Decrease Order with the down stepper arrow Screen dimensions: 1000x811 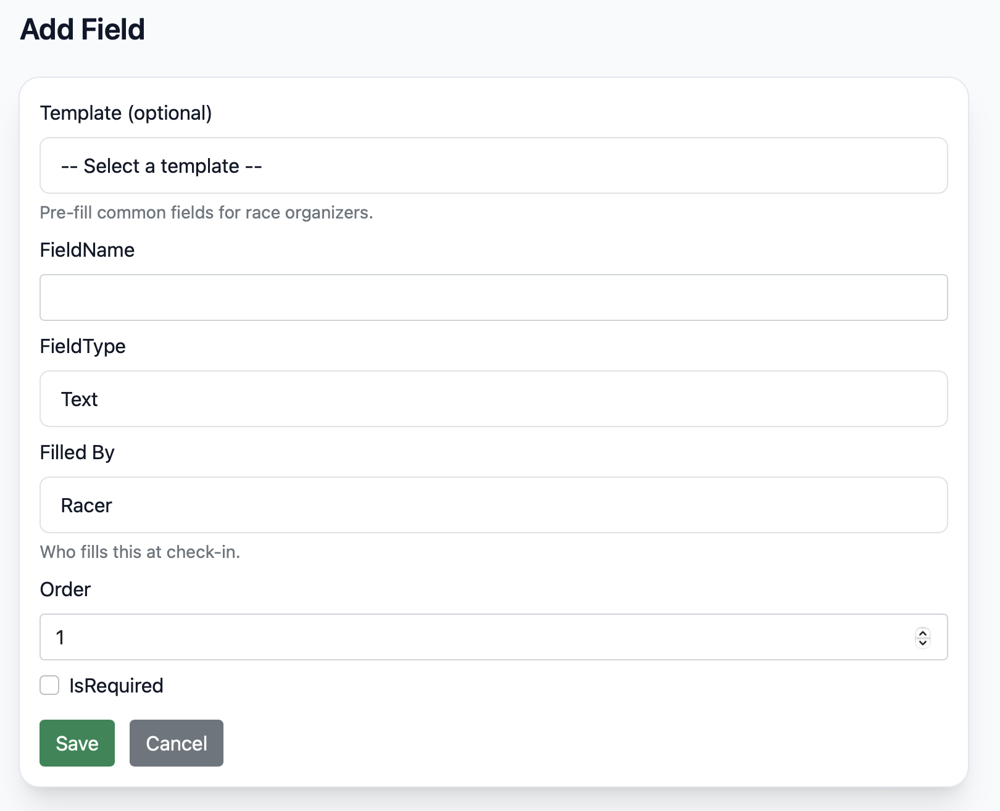click(x=923, y=642)
